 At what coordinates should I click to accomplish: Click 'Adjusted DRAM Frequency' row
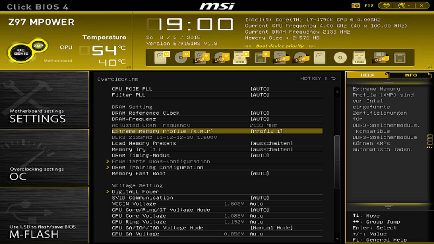217,125
